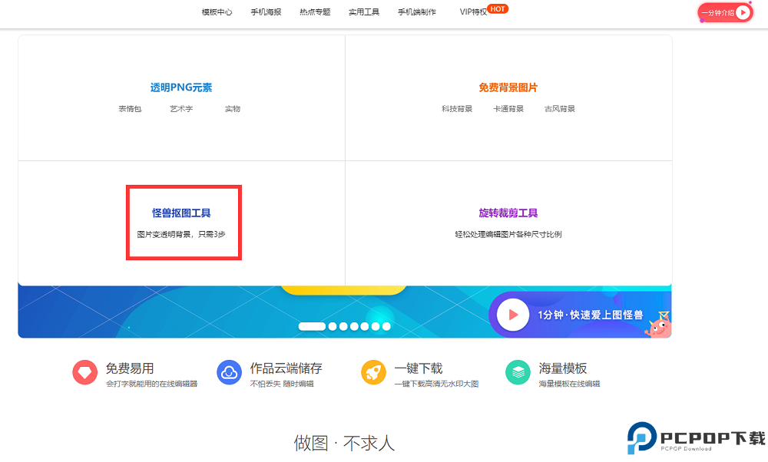Image resolution: width=768 pixels, height=462 pixels.
Task: Click the PCPOP下载 logo
Action: (x=696, y=438)
